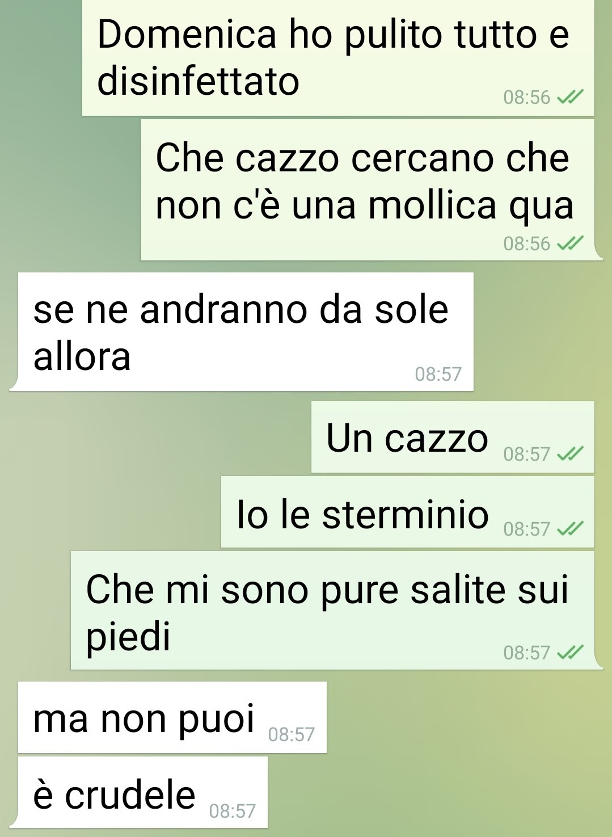Tap read checkmarks next to 'Un cazzo'
The width and height of the screenshot is (612, 837).
click(x=569, y=455)
